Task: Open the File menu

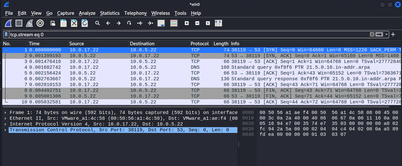Action: coord(9,13)
